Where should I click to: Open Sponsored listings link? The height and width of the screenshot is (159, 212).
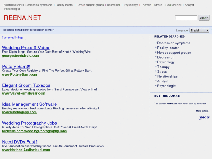tap(13, 37)
